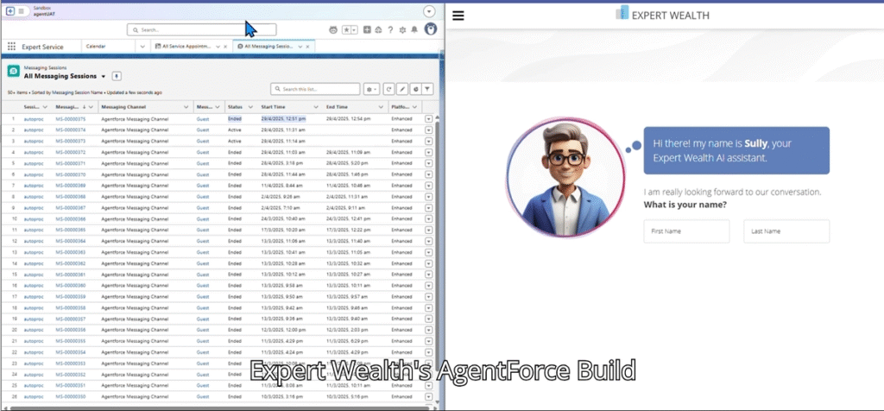The width and height of the screenshot is (884, 411).
Task: Click the Sully assistant avatar image
Action: (x=565, y=176)
